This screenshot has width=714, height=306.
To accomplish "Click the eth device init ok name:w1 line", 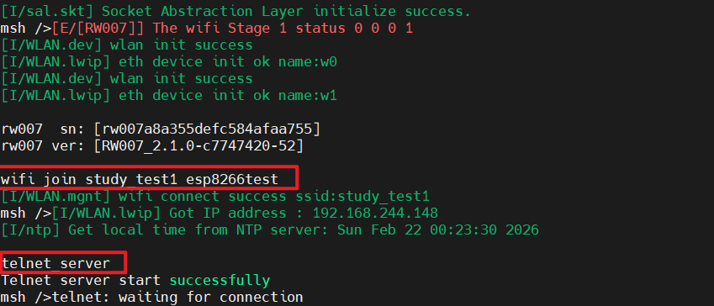I will pyautogui.click(x=169, y=95).
